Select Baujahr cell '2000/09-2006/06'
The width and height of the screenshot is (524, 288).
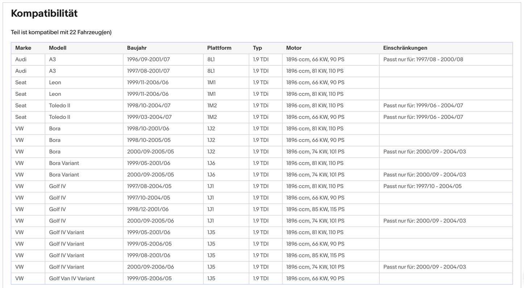[150, 267]
